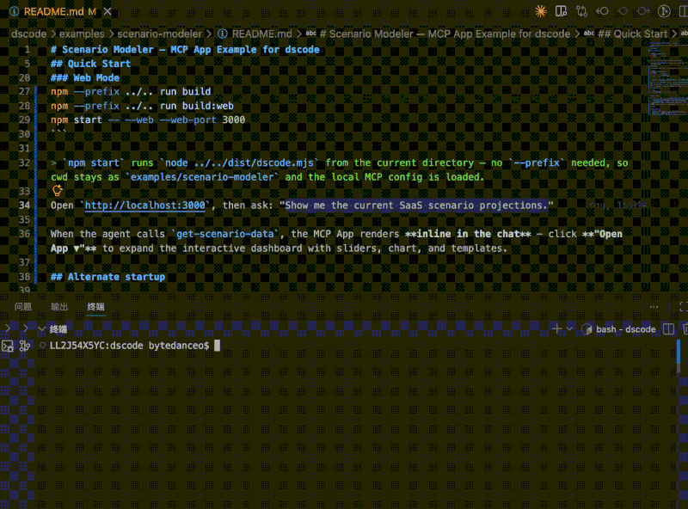688x509 pixels.
Task: Click the 'npm --prefix ../.. run build:web' line
Action: [142, 106]
